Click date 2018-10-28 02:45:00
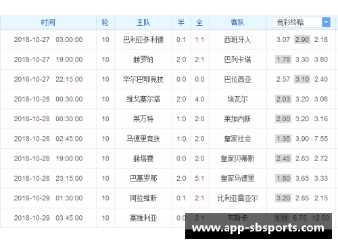 (x=48, y=139)
